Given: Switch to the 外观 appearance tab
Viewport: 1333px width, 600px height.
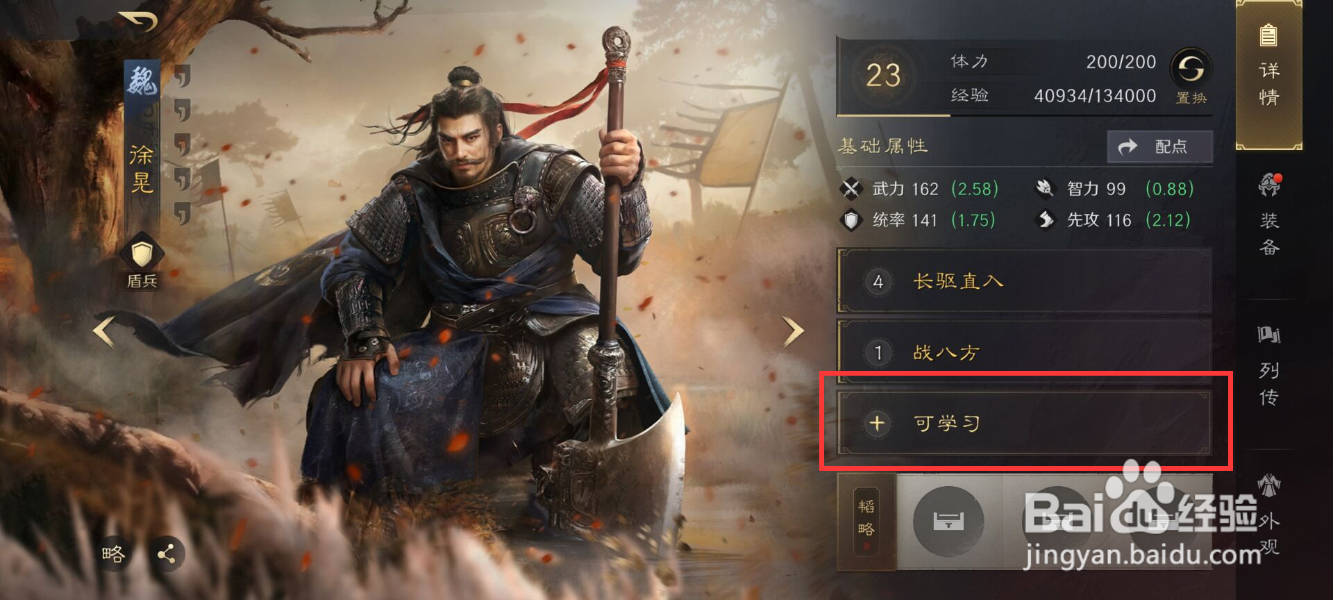Looking at the screenshot, I should (1269, 515).
